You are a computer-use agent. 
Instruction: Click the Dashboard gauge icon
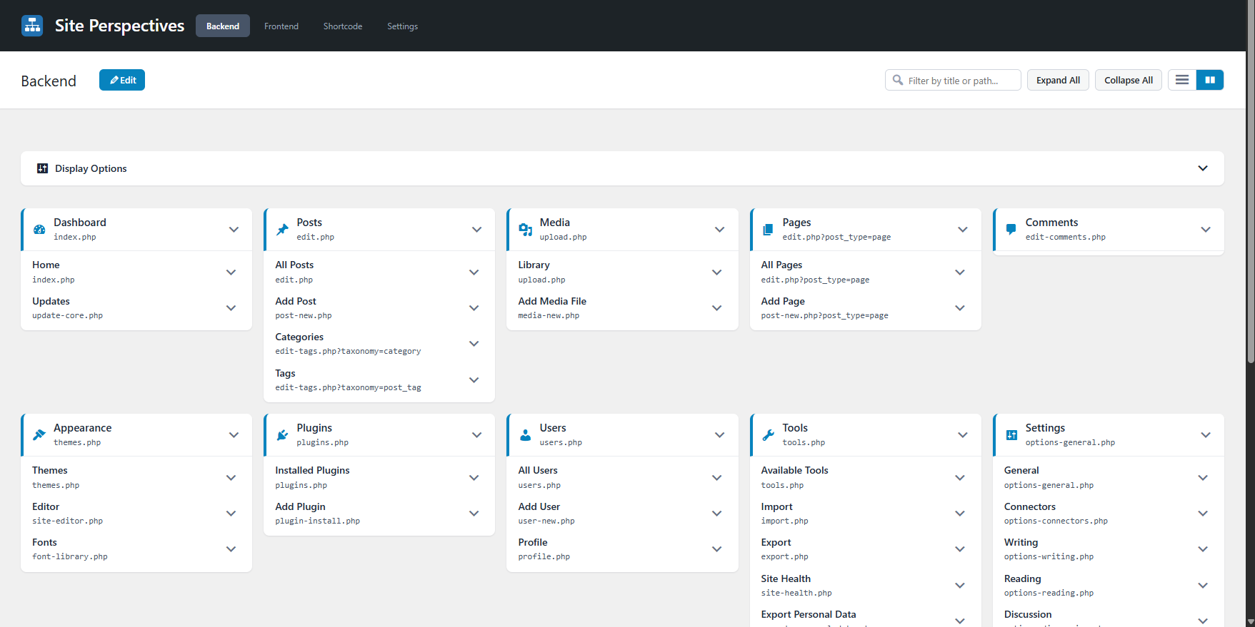pos(39,230)
